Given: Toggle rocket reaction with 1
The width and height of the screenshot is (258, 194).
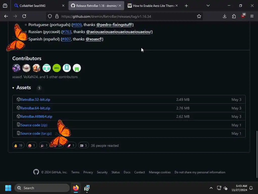Looking at the screenshot, I should click(71, 145).
